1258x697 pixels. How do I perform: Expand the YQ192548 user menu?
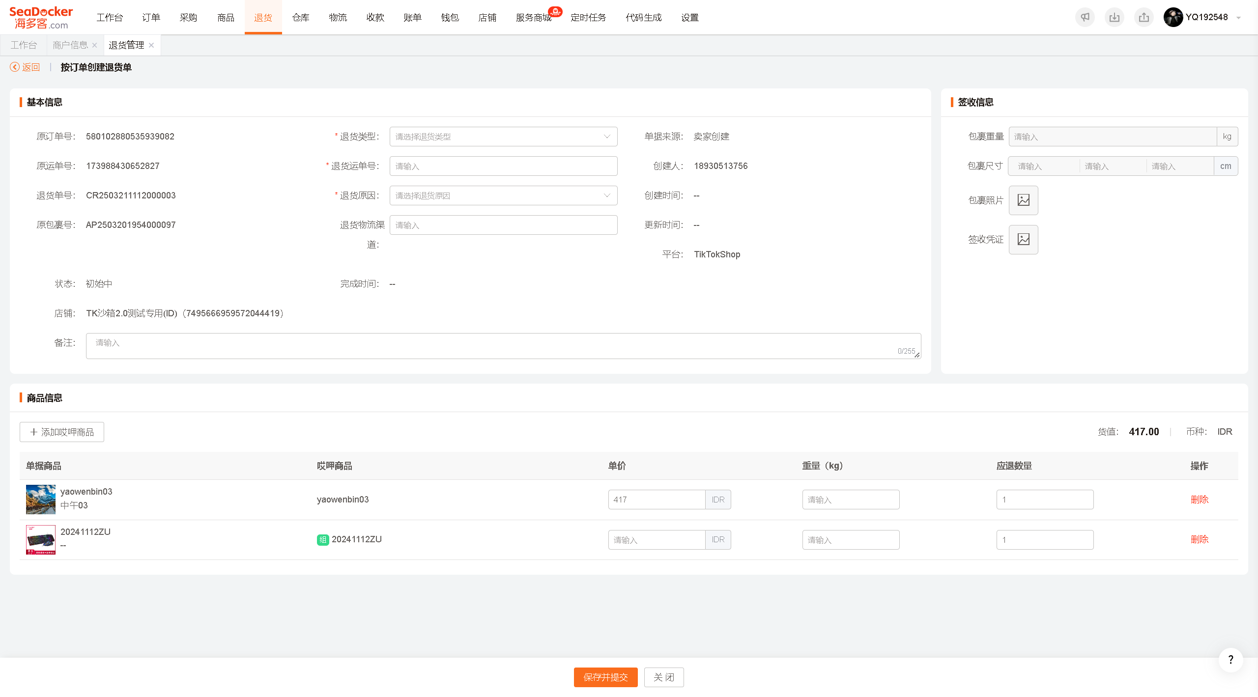pyautogui.click(x=1201, y=17)
